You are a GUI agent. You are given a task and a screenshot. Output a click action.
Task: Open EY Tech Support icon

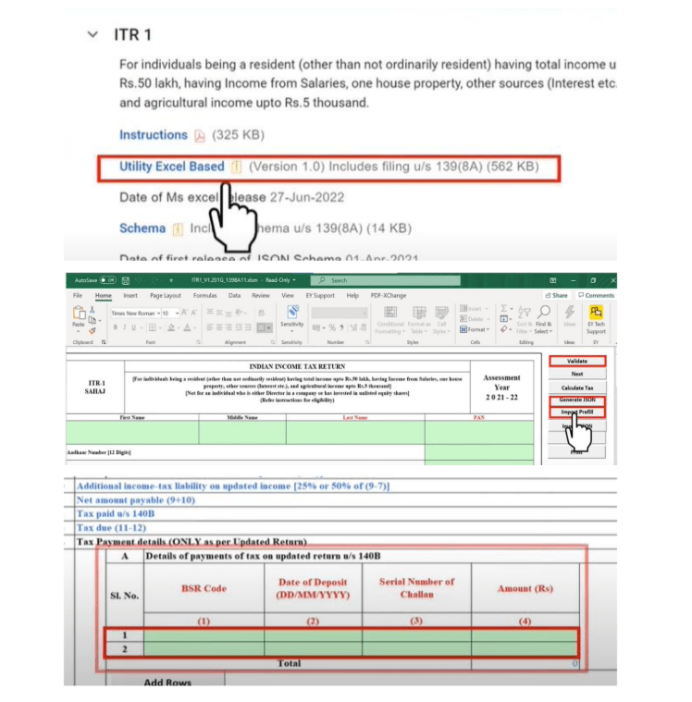pos(596,313)
